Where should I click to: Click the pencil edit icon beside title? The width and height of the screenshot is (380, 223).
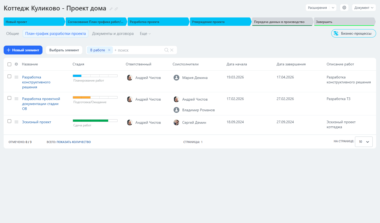pos(111,9)
